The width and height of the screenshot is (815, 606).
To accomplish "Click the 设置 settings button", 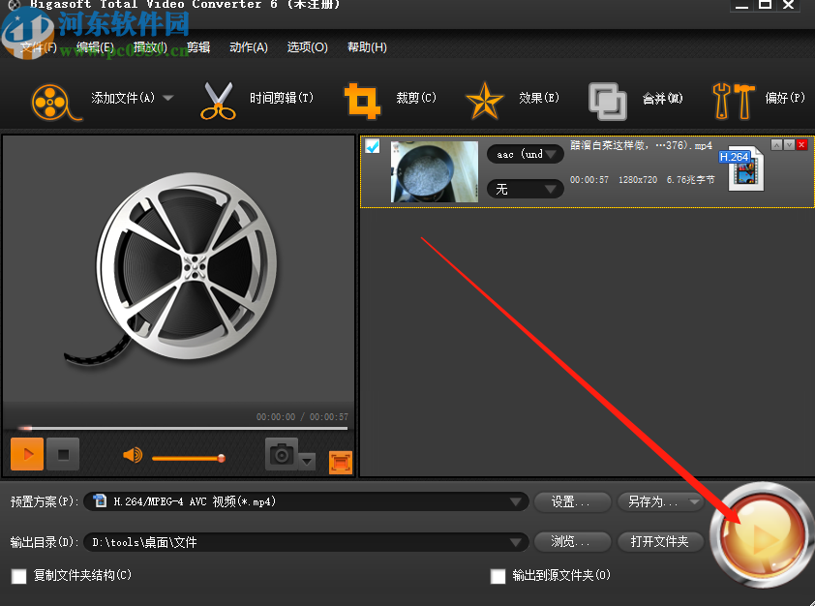I will click(x=572, y=501).
